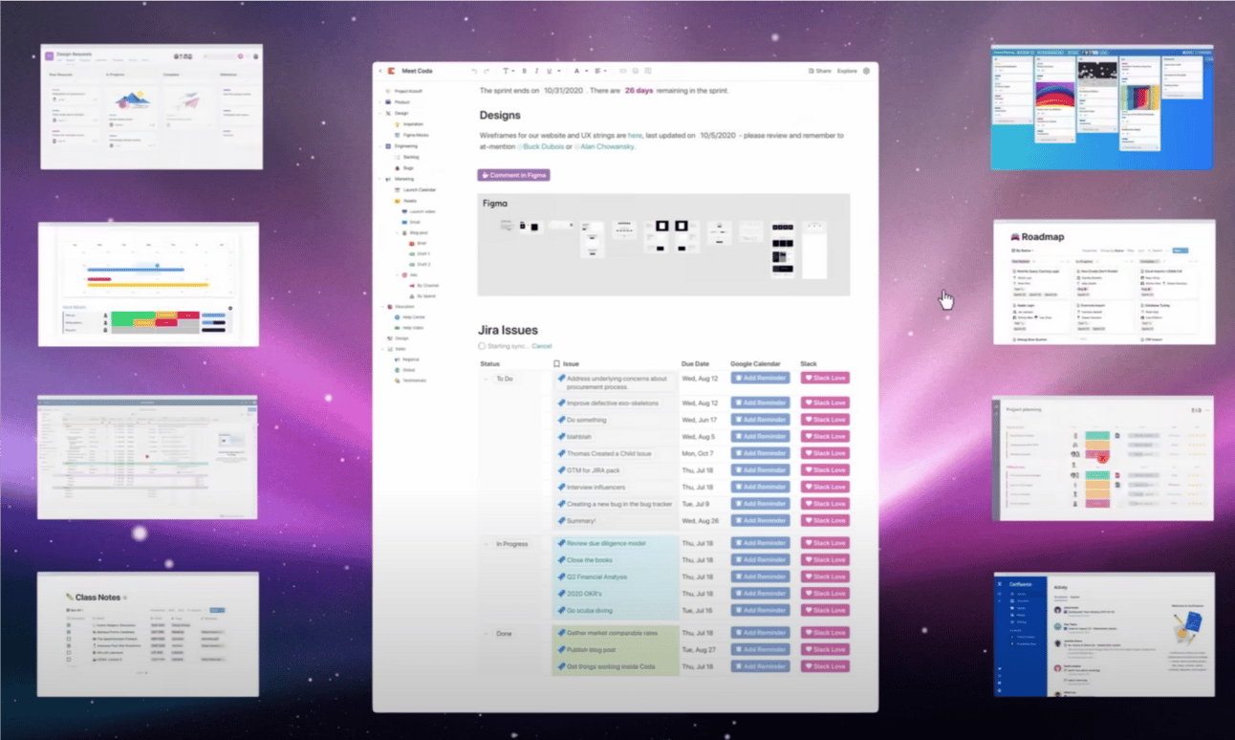The width and height of the screenshot is (1235, 740).
Task: Collapse the Engineering section in the sidebar
Action: tap(380, 146)
